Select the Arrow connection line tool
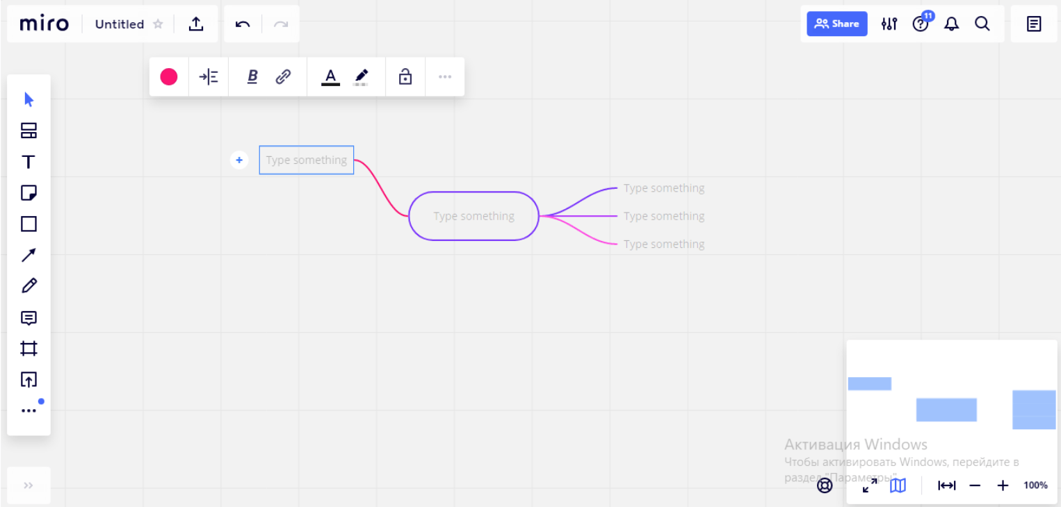Image resolution: width=1061 pixels, height=507 pixels. (x=29, y=255)
